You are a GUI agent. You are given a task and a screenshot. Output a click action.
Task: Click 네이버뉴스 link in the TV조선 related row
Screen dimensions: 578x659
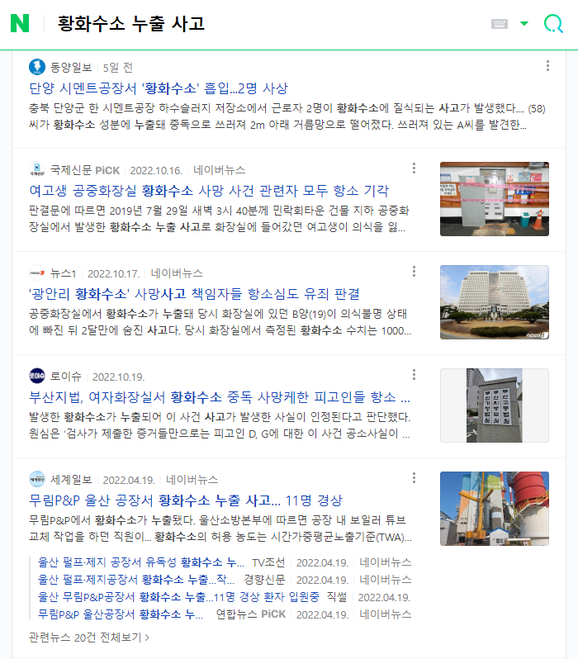point(386,562)
